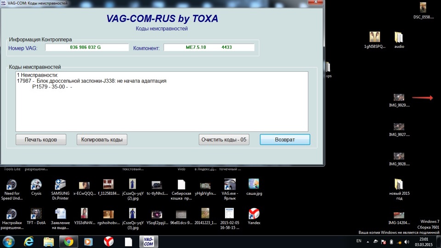Switch to Google Chrome in taskbar
Screen dimensions: 441x248
click(68, 242)
